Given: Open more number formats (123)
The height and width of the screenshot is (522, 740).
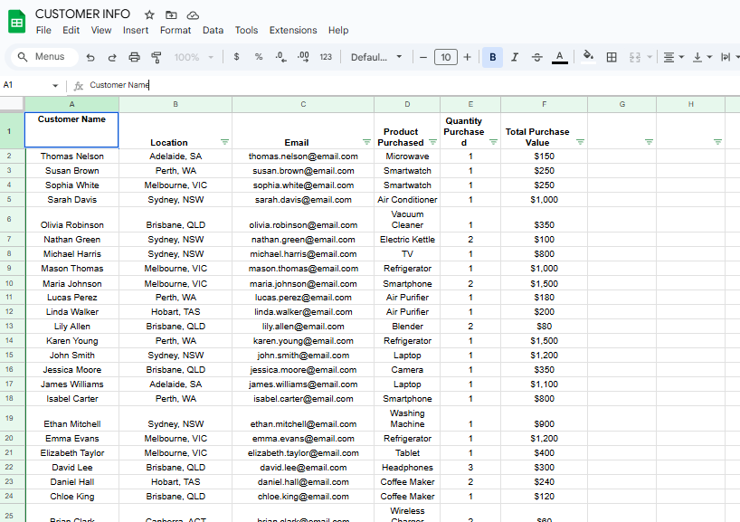Looking at the screenshot, I should tap(326, 57).
